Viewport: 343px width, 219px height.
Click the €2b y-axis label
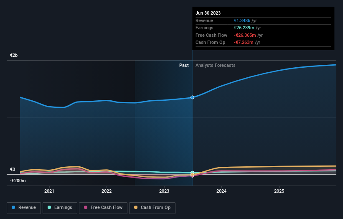pyautogui.click(x=14, y=55)
